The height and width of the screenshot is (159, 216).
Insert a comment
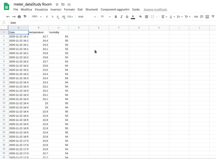click(x=201, y=17)
